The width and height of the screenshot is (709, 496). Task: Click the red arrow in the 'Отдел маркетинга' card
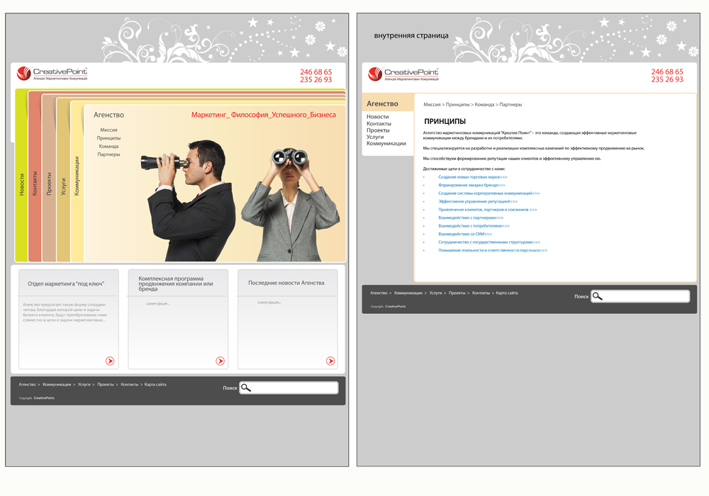[x=110, y=361]
